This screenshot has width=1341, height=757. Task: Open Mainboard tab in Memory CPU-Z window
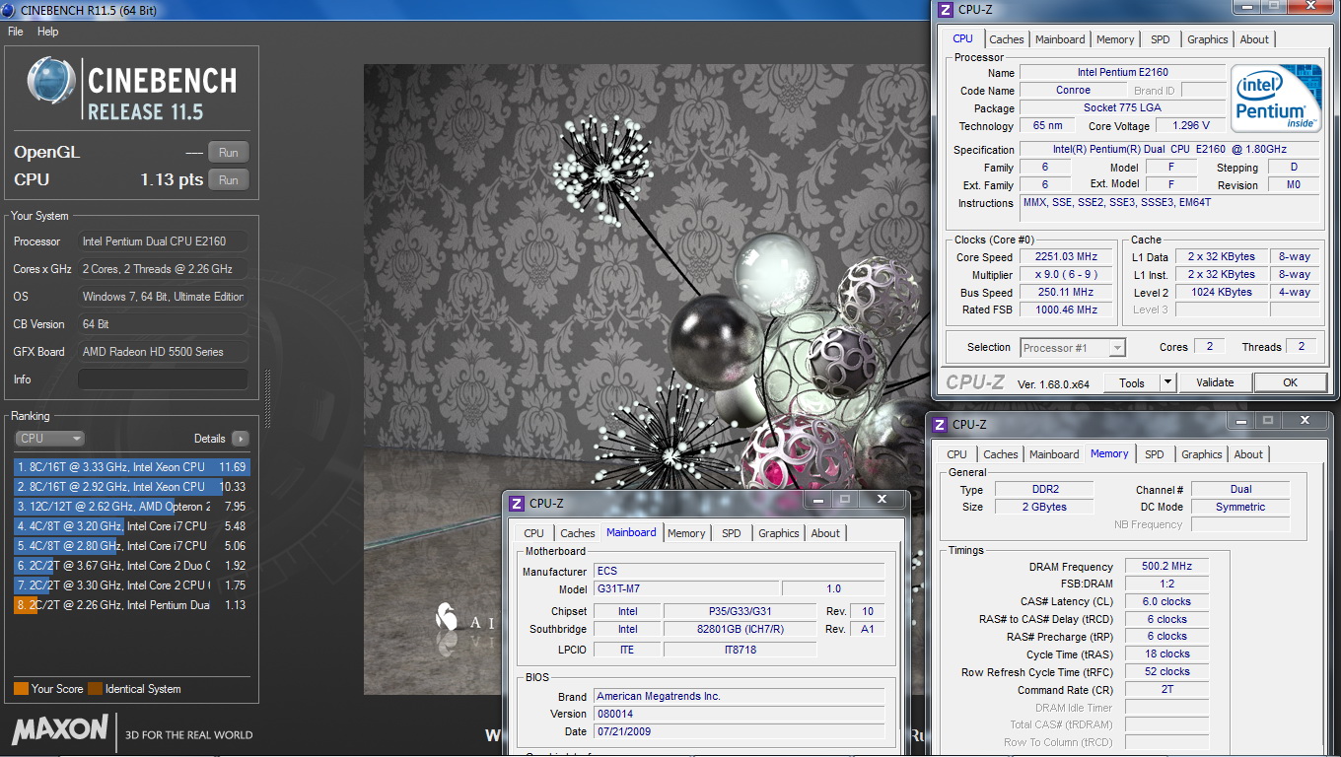coord(1054,454)
